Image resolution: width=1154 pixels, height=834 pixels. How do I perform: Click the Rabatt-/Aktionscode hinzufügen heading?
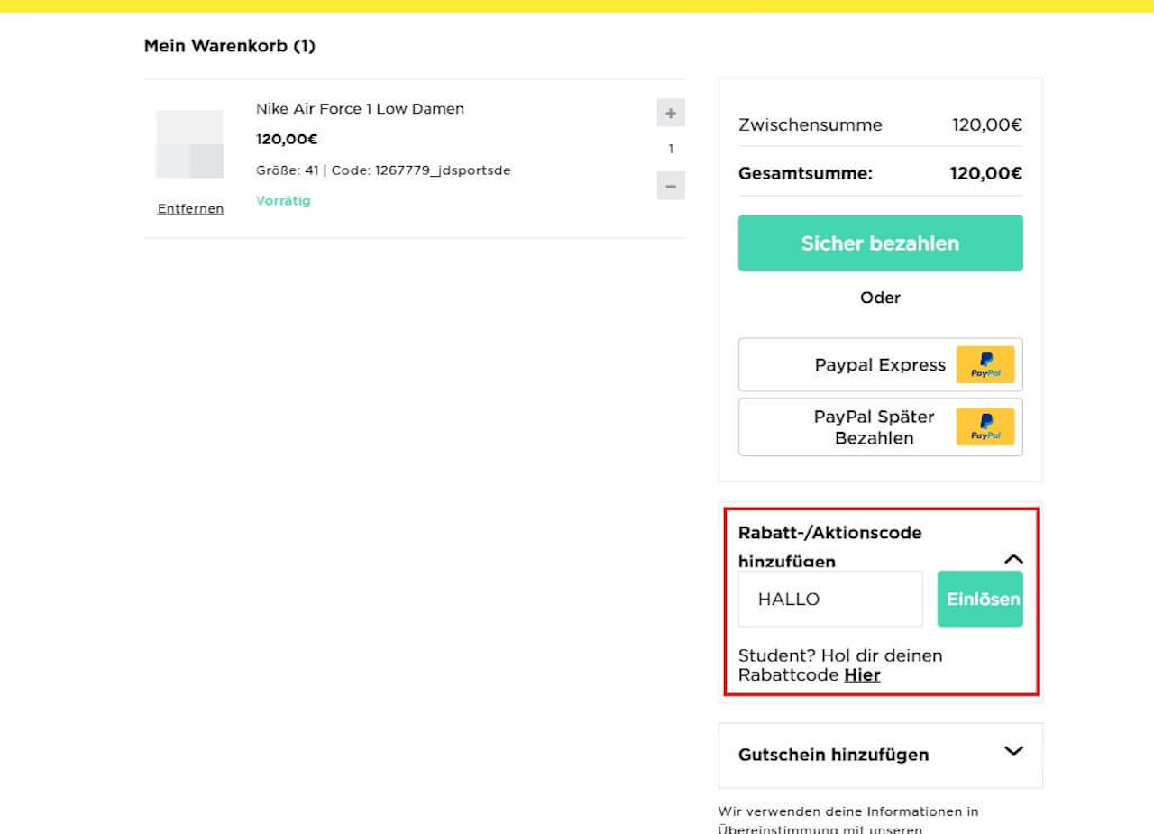click(x=829, y=546)
